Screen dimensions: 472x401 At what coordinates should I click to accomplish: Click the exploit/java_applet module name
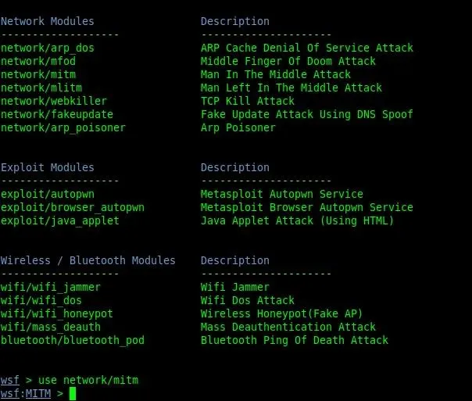coord(59,221)
